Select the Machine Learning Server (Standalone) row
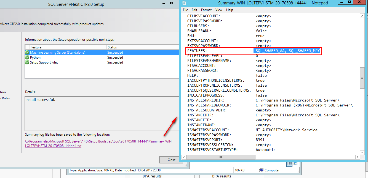Viewport: 368px width, 178px height. click(x=102, y=52)
